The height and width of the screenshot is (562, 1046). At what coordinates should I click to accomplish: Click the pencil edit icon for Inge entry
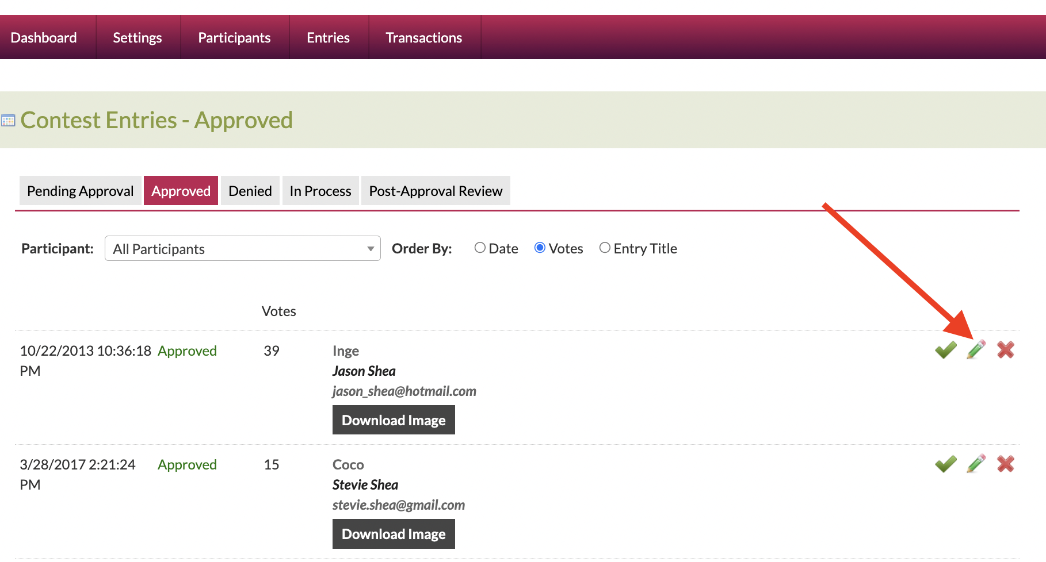976,350
